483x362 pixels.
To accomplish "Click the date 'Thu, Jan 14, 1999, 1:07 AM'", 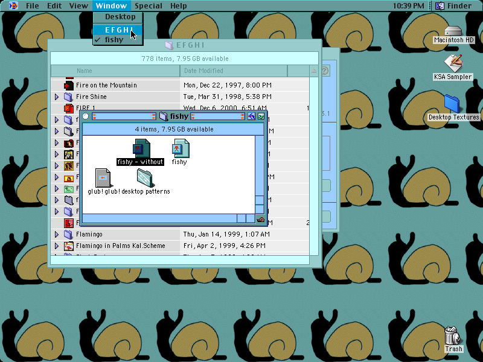I will 226,234.
